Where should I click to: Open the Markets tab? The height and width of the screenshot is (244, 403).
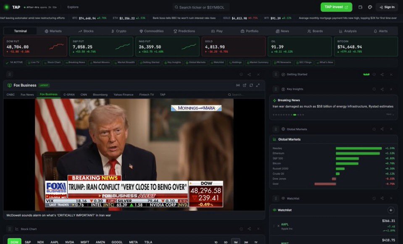[x=53, y=31]
